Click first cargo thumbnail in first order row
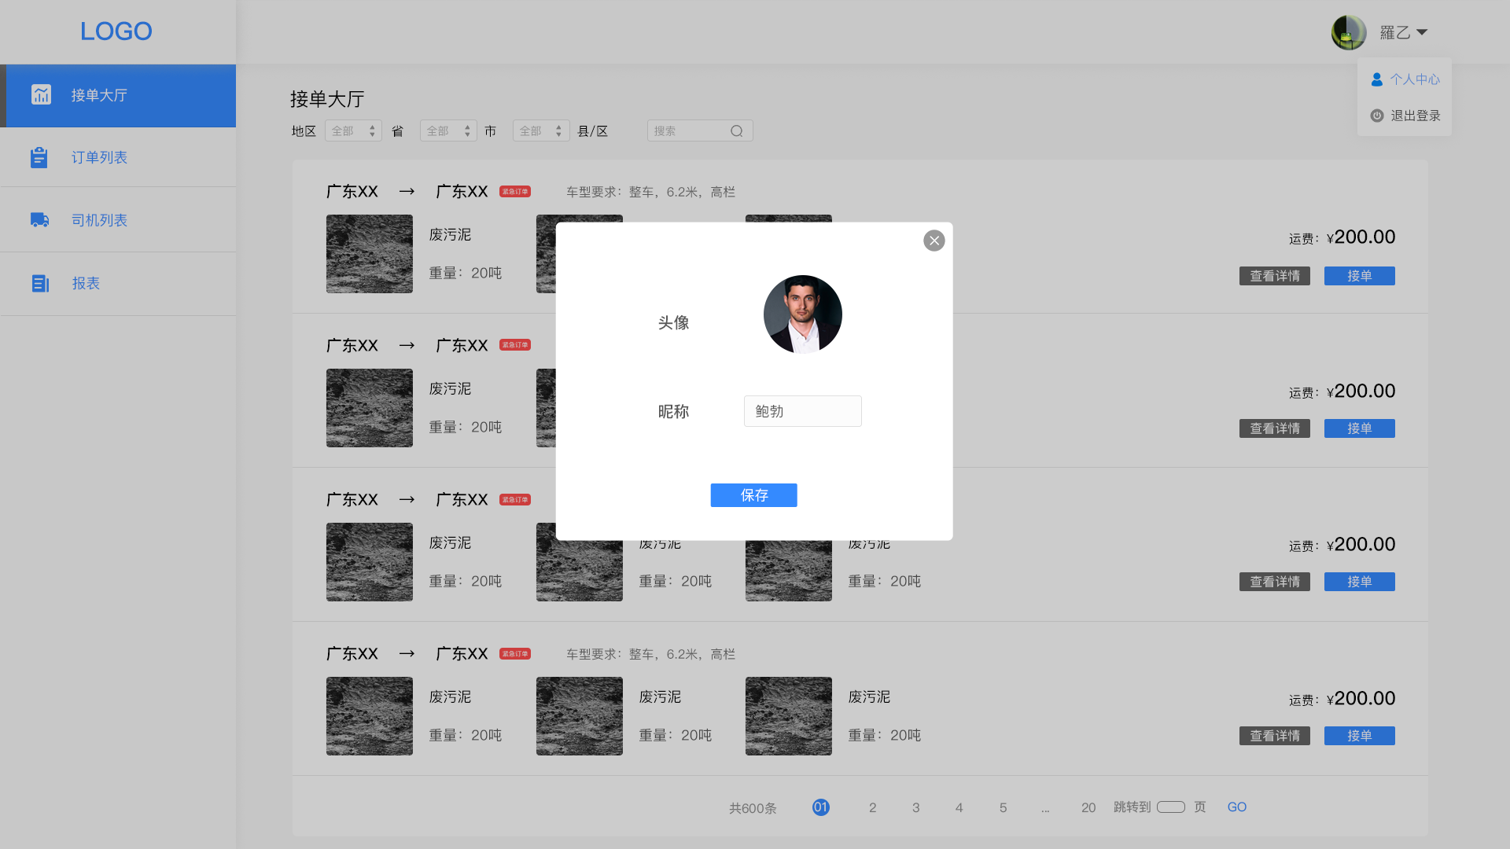This screenshot has width=1510, height=849. click(370, 254)
